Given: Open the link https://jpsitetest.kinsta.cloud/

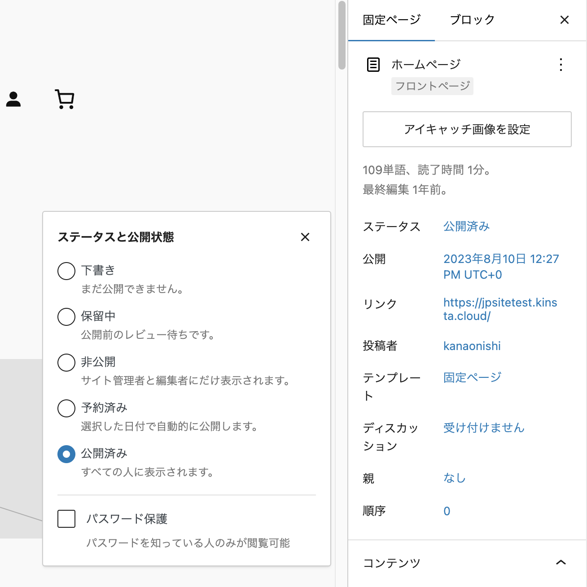Looking at the screenshot, I should point(500,309).
